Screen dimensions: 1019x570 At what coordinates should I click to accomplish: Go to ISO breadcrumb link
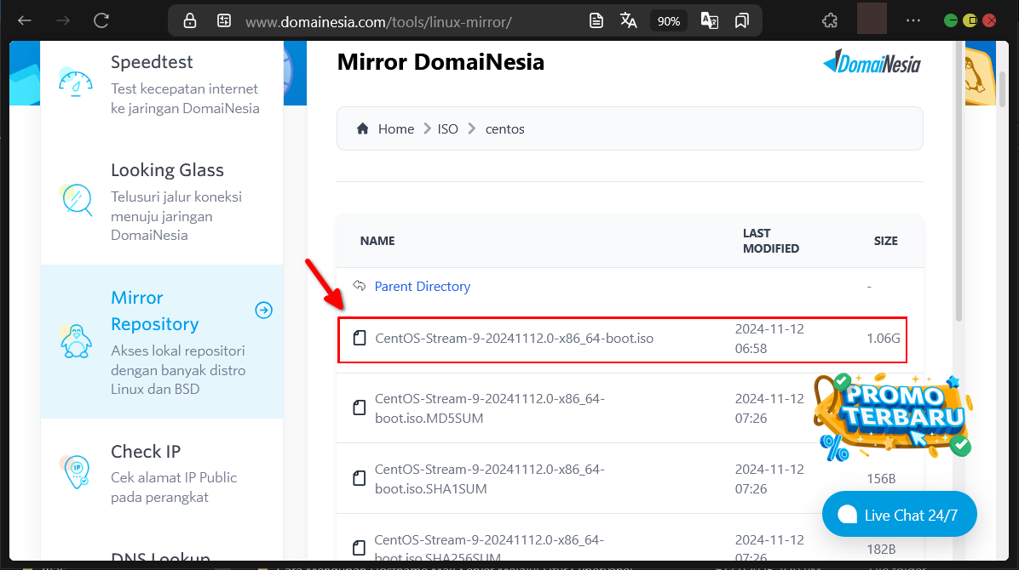tap(448, 129)
